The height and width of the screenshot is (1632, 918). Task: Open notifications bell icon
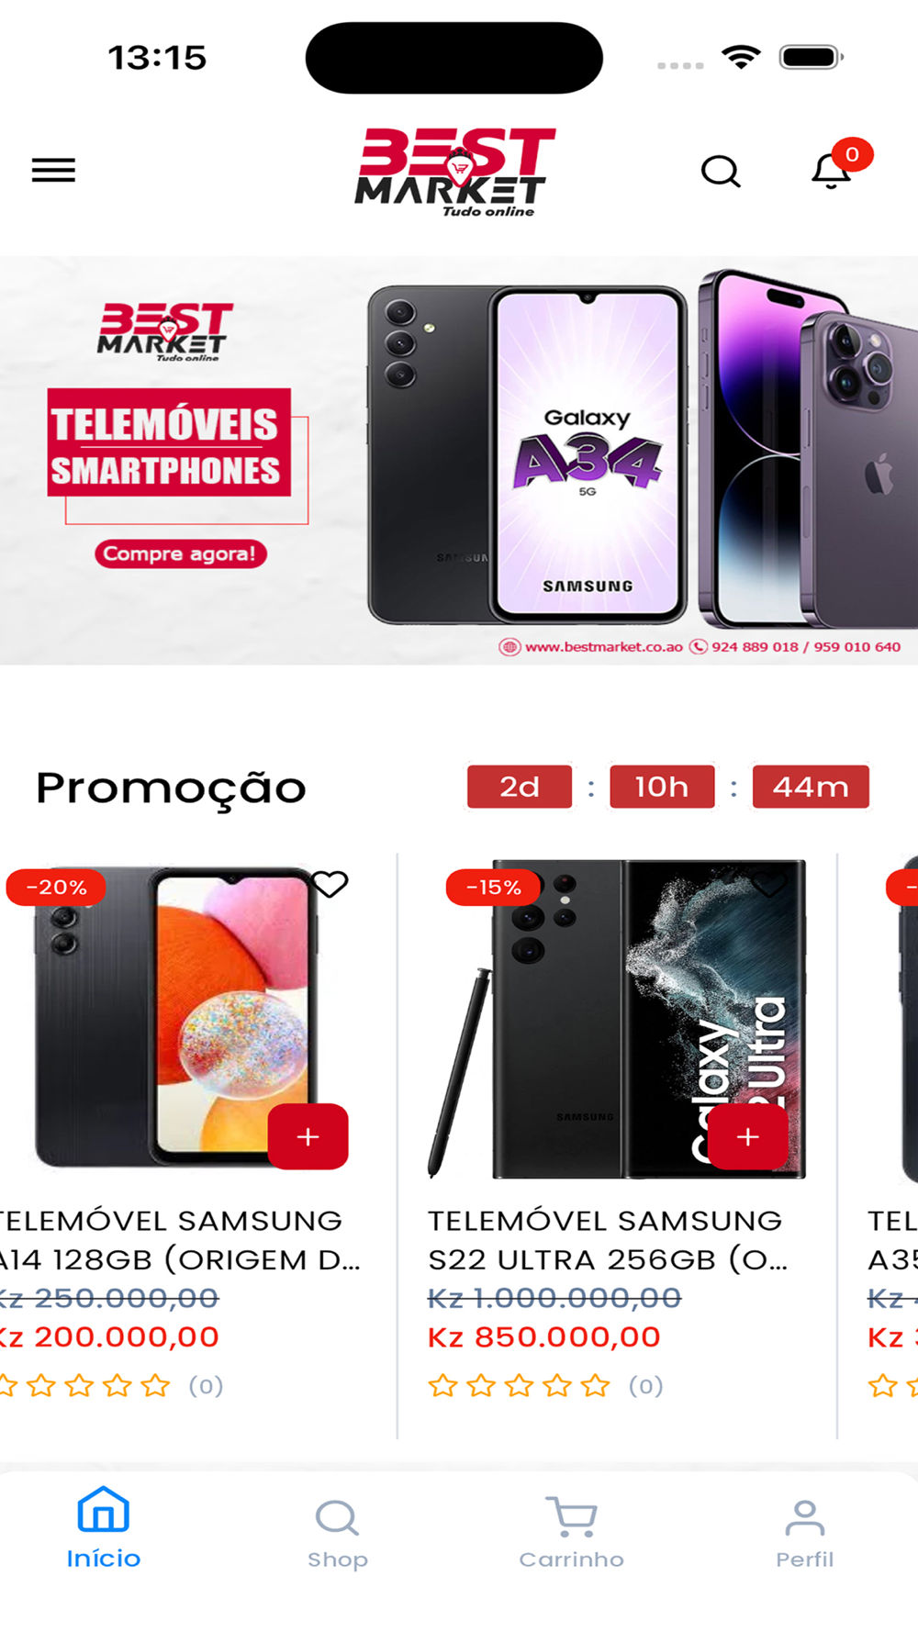[831, 171]
